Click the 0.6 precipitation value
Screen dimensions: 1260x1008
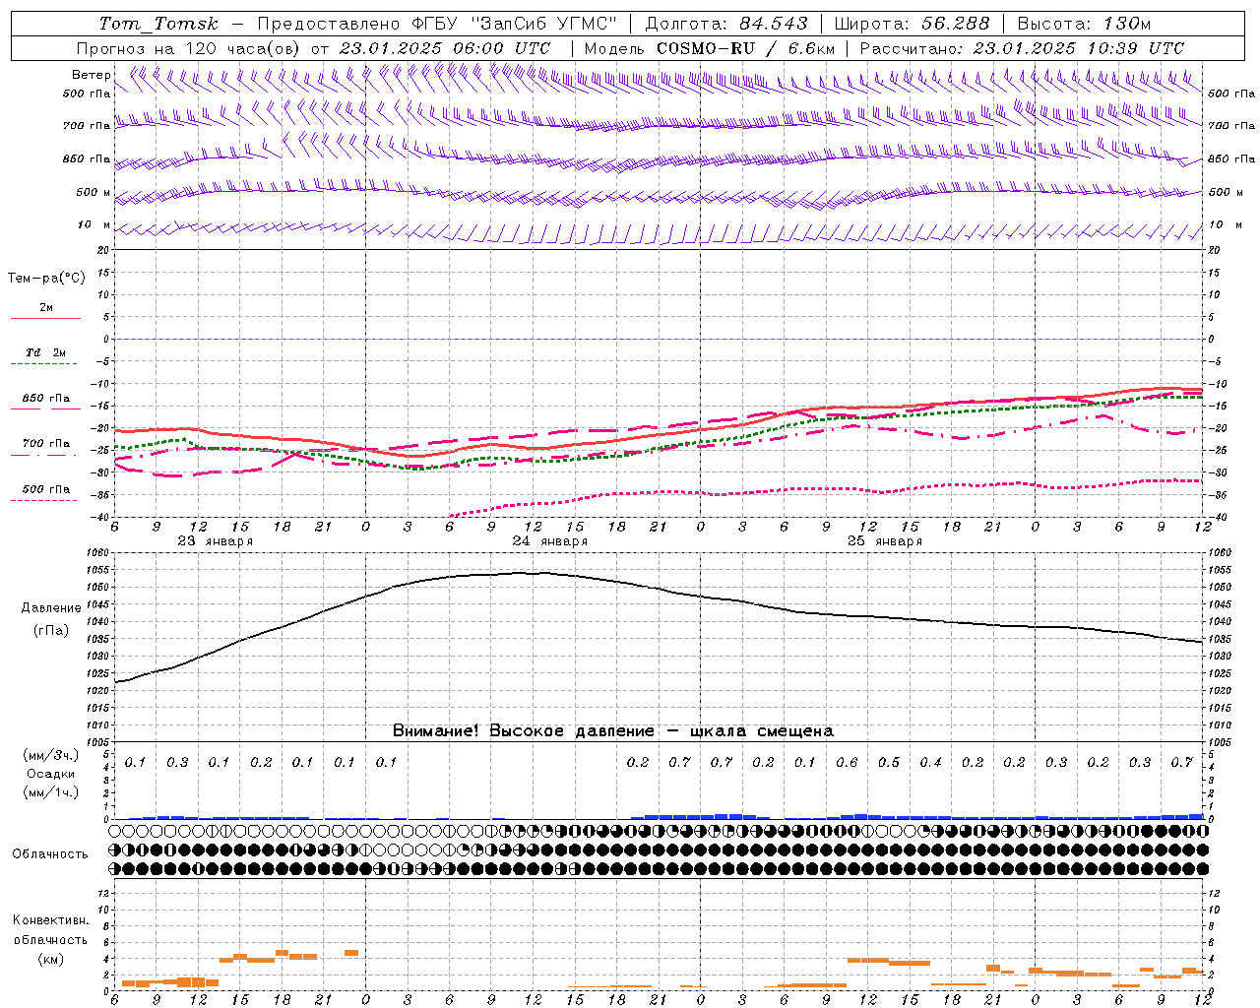coord(847,762)
